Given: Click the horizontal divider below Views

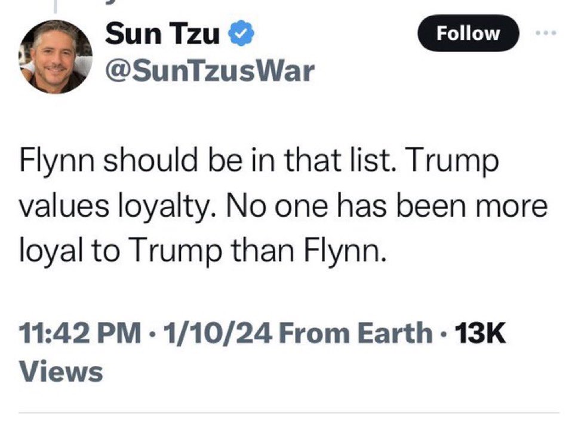Looking at the screenshot, I should pos(289,413).
